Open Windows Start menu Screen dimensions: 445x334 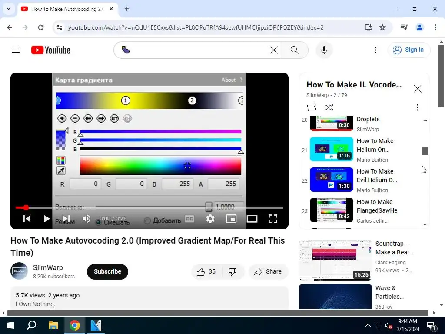click(10, 325)
